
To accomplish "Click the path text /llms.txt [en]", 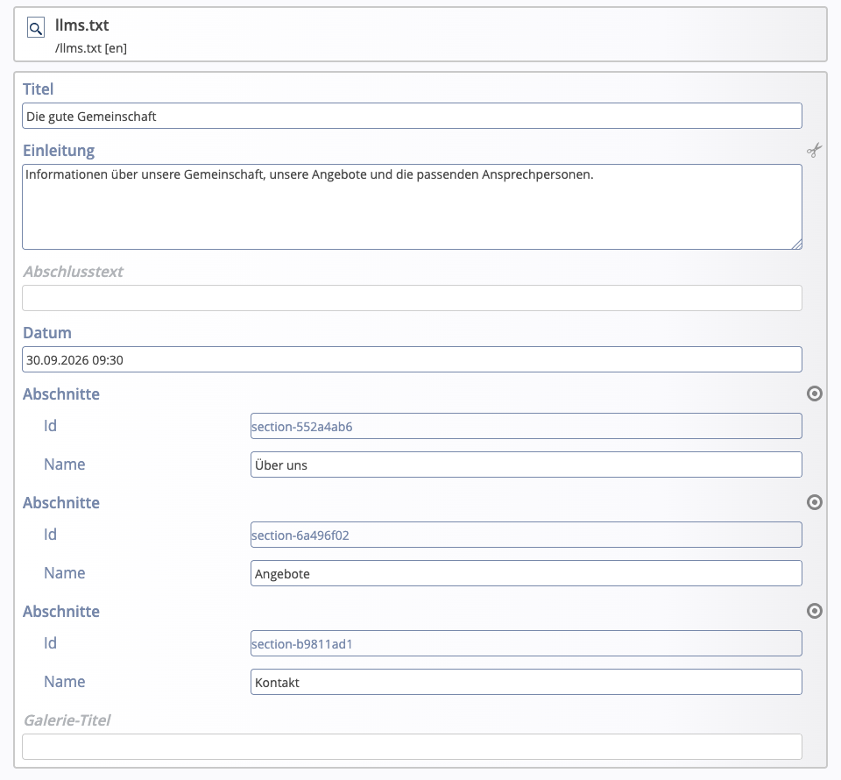I will (90, 48).
